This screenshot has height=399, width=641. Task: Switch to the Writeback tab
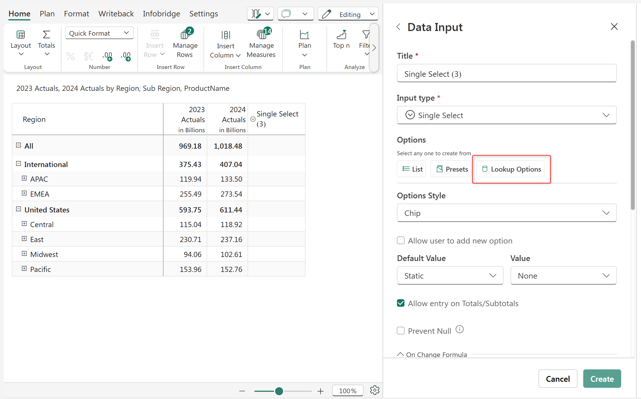coord(116,14)
